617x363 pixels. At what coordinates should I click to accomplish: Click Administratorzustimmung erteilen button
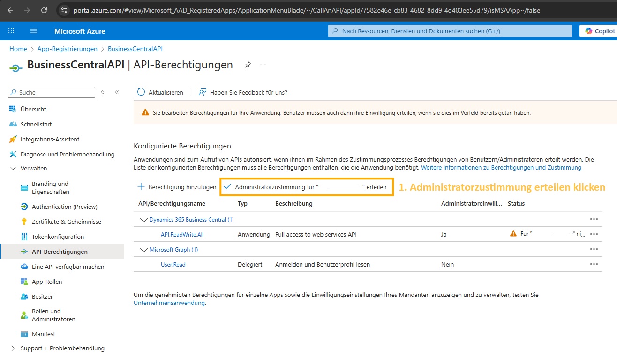(306, 187)
